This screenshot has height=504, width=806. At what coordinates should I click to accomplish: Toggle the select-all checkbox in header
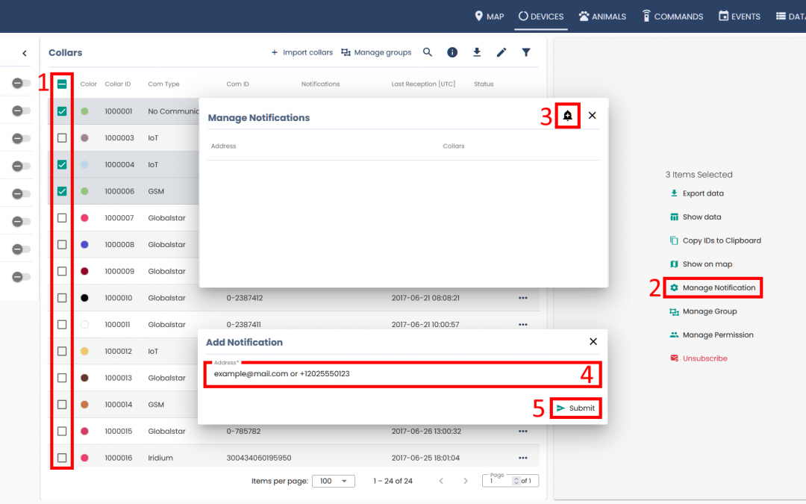coord(62,84)
